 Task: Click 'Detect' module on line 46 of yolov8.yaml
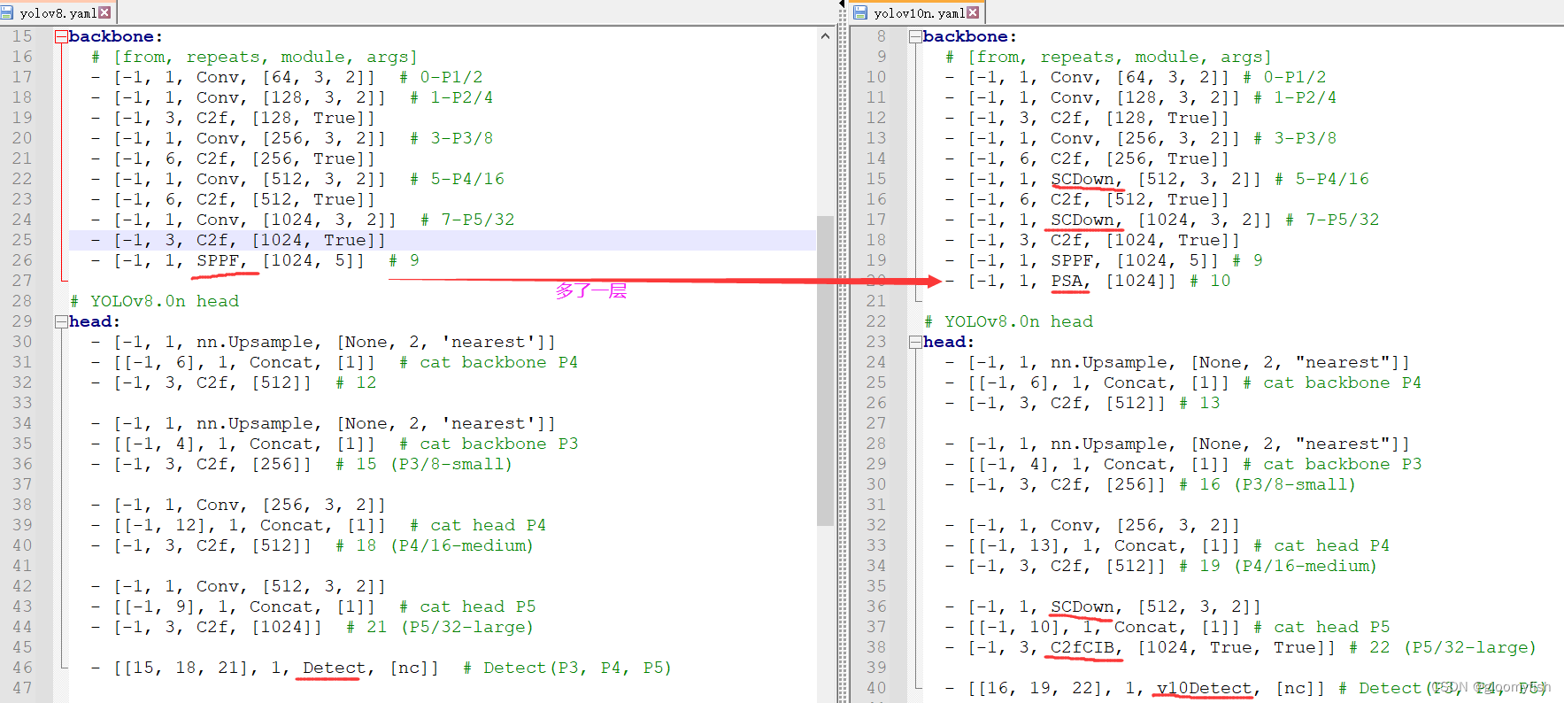[334, 668]
